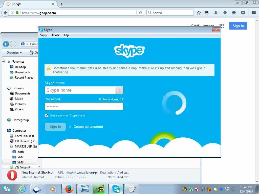This screenshot has width=259, height=194.
Task: Click the taskbar clock showing 10:46 PM
Action: point(246,189)
